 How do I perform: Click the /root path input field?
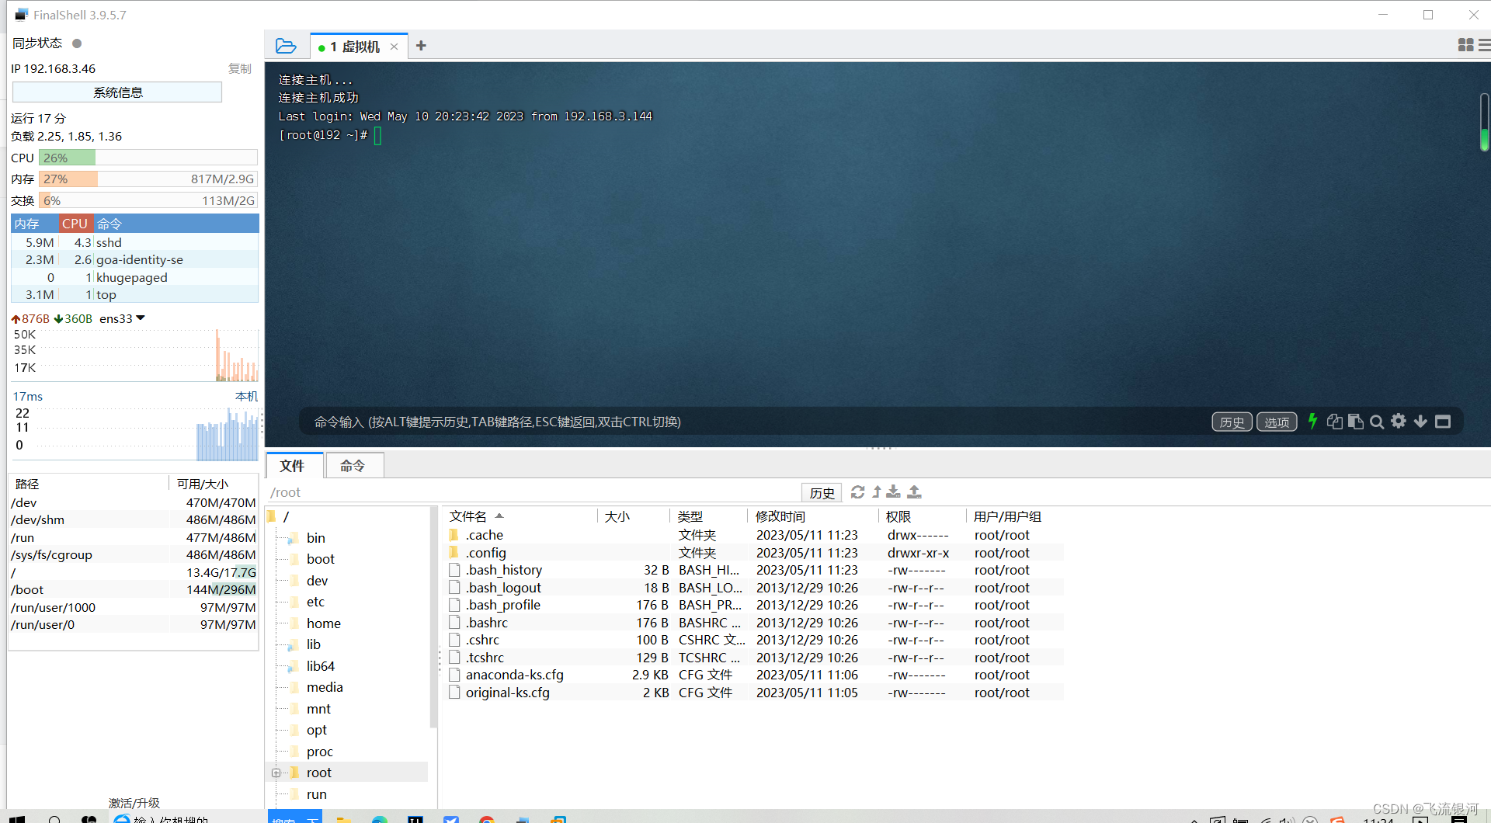pyautogui.click(x=533, y=492)
